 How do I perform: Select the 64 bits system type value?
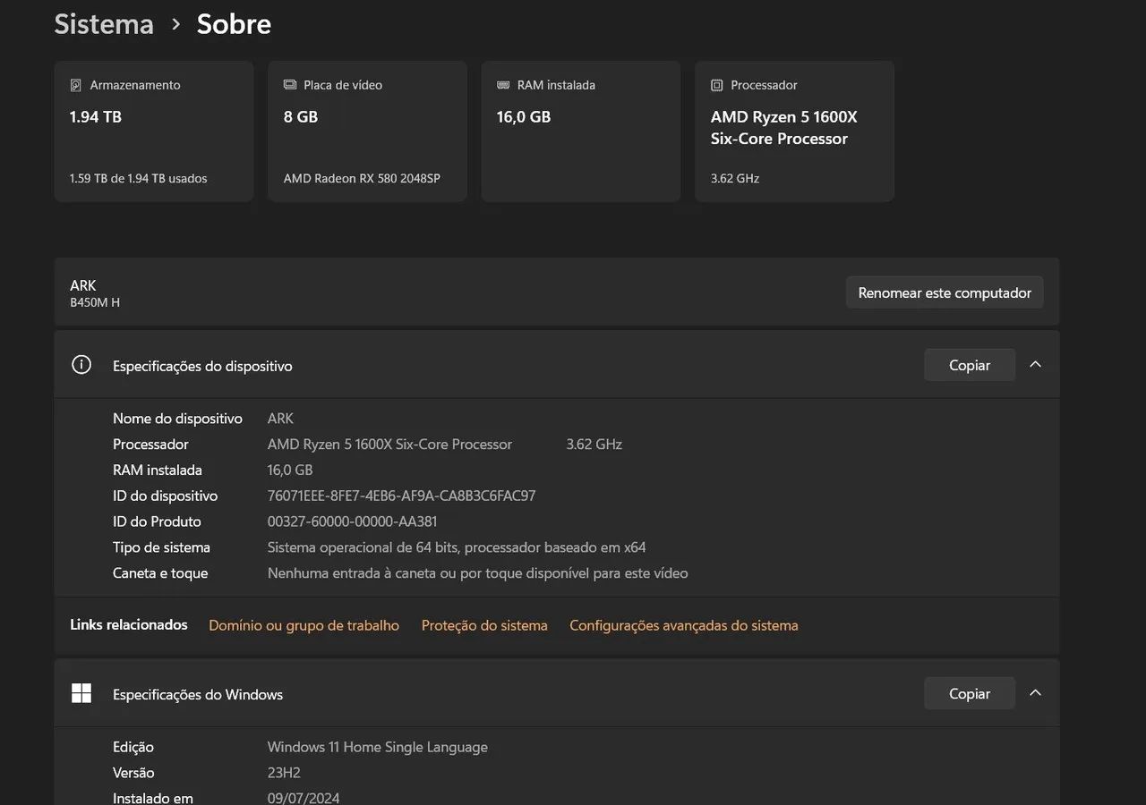click(x=457, y=547)
